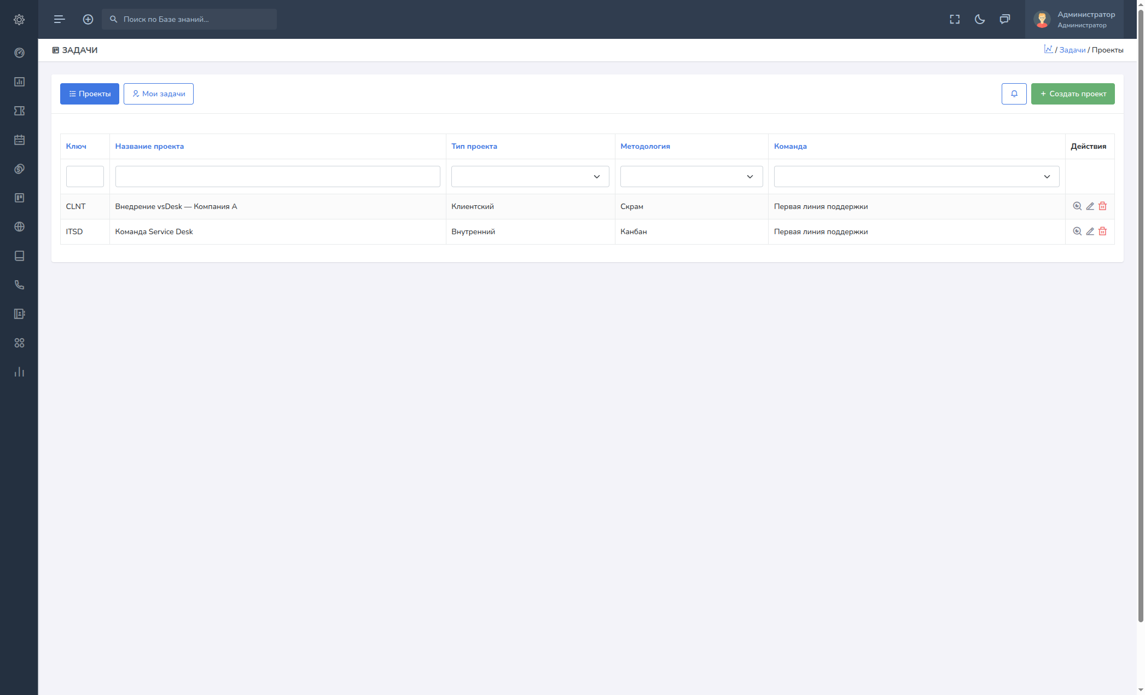Focus the Ключ filter input field
Screen dimensions: 1145x695
click(x=85, y=177)
